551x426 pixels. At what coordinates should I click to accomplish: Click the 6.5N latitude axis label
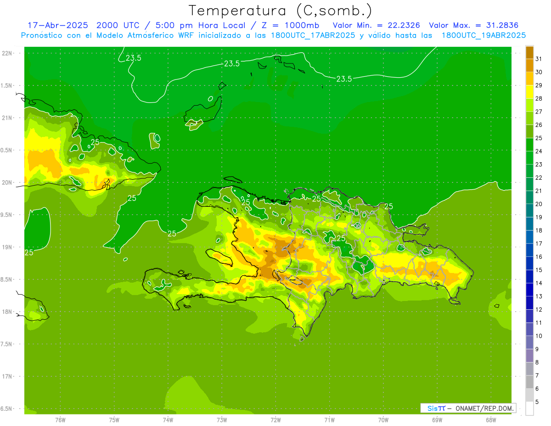7,409
